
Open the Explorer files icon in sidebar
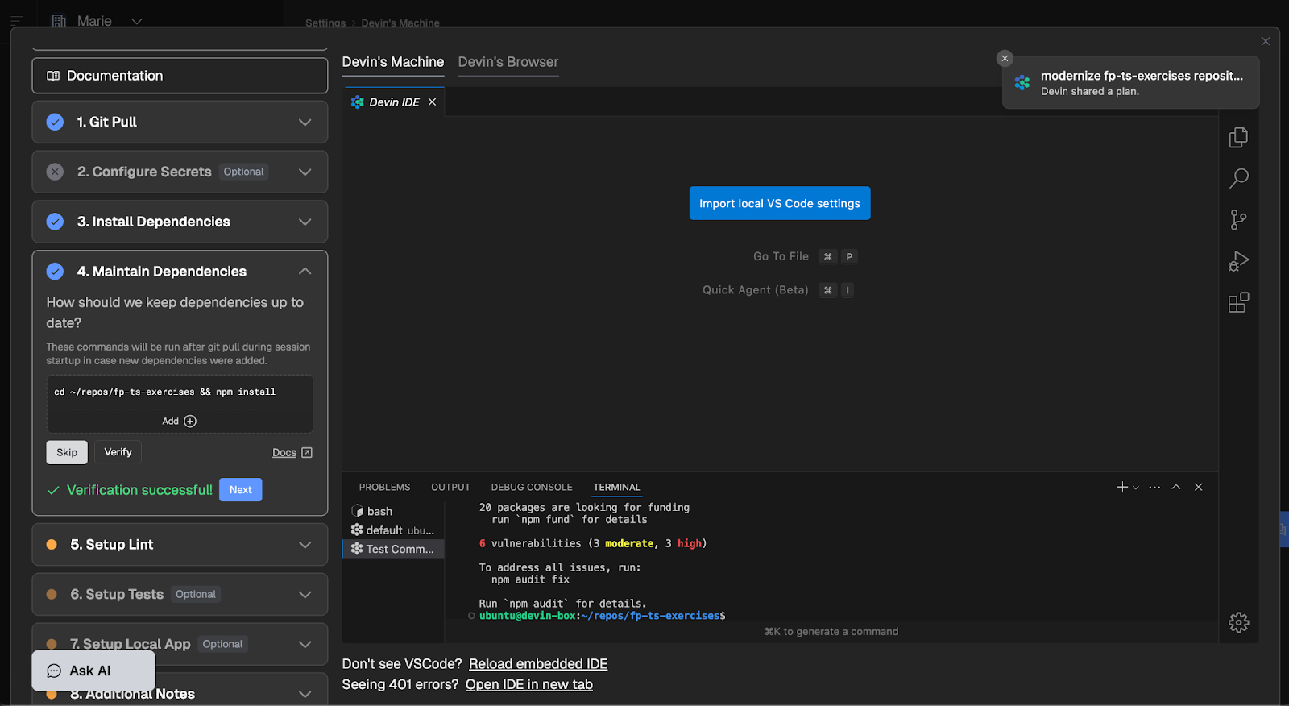tap(1238, 138)
